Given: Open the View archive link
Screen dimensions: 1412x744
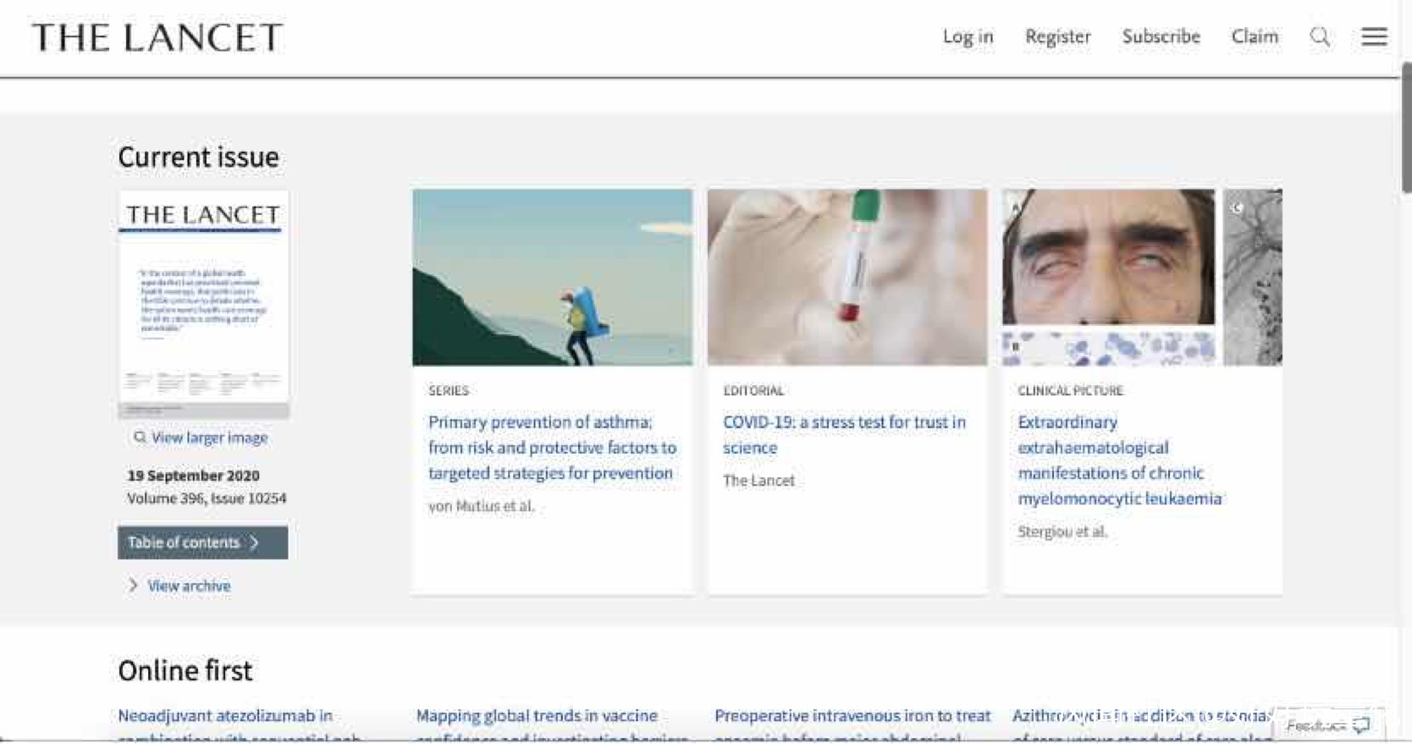Looking at the screenshot, I should click(189, 586).
